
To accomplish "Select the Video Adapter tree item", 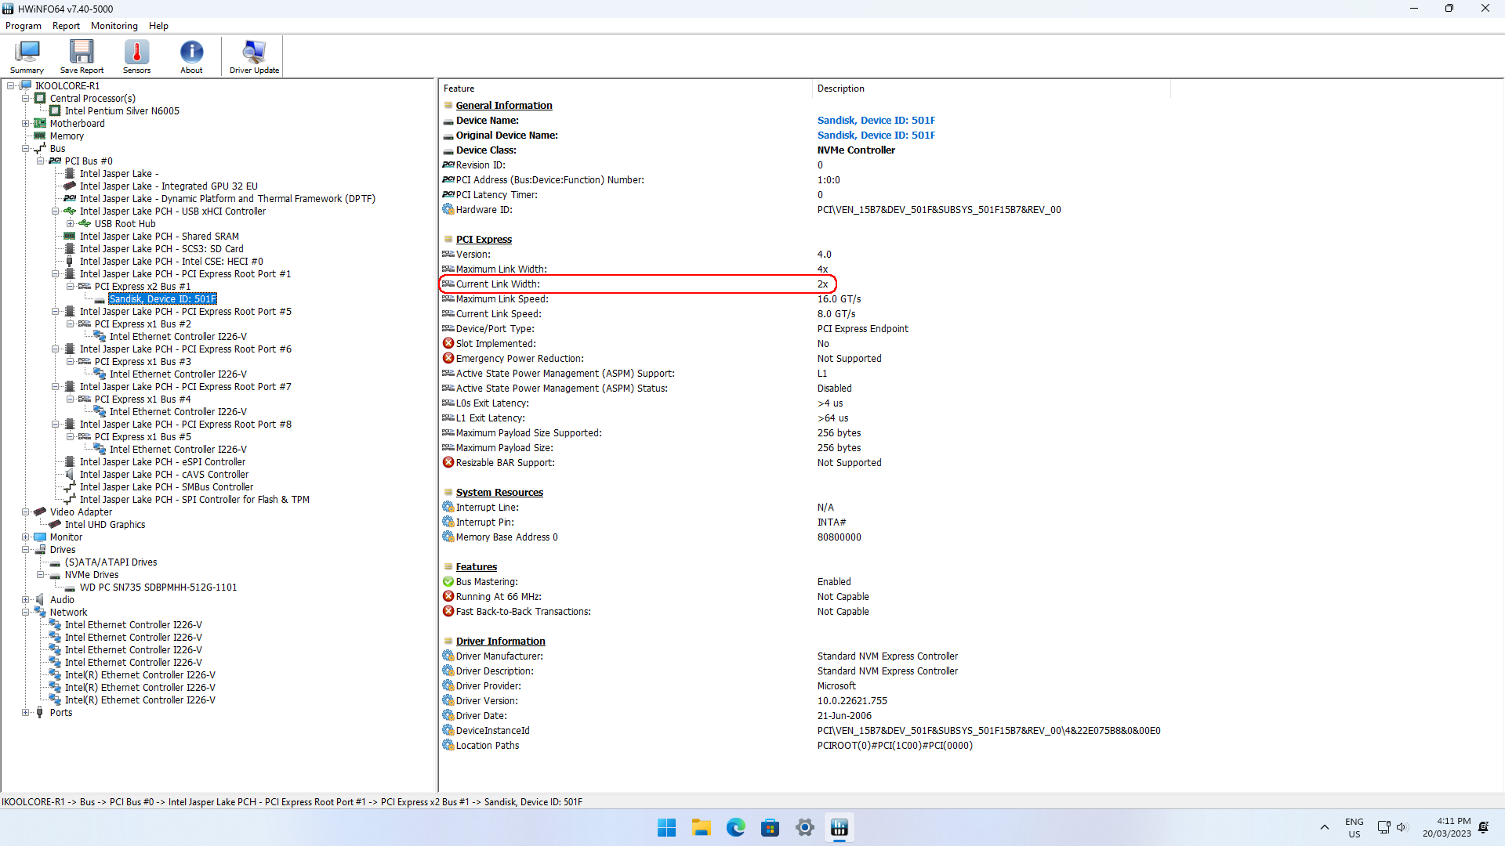I will pos(81,512).
